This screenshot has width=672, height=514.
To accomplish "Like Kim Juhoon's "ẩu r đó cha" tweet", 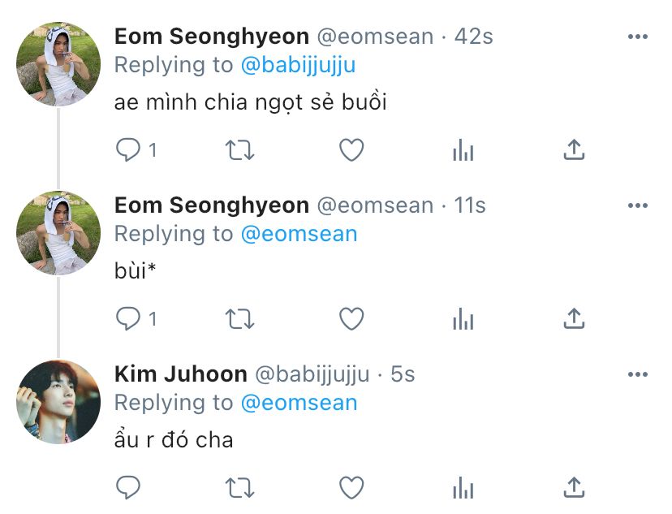I will click(x=351, y=487).
